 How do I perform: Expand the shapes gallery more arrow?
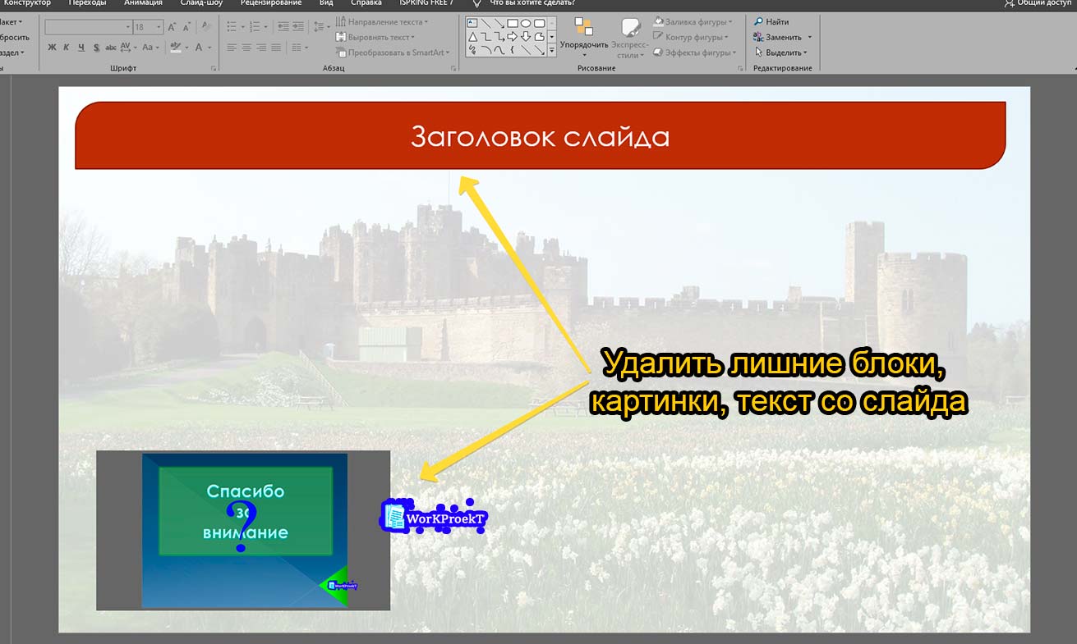pos(552,51)
